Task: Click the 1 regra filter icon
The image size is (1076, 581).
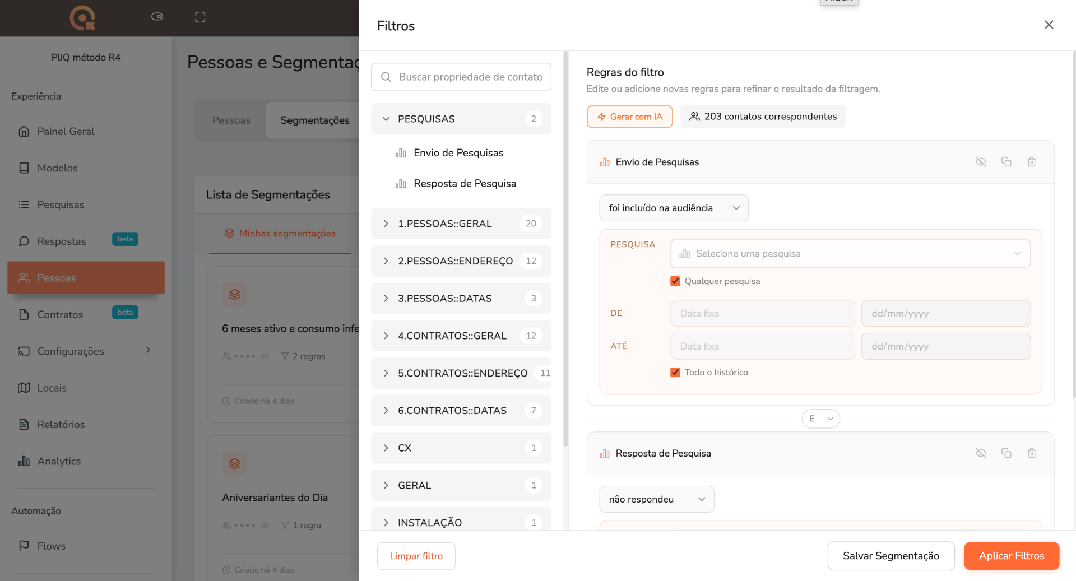Action: [285, 526]
